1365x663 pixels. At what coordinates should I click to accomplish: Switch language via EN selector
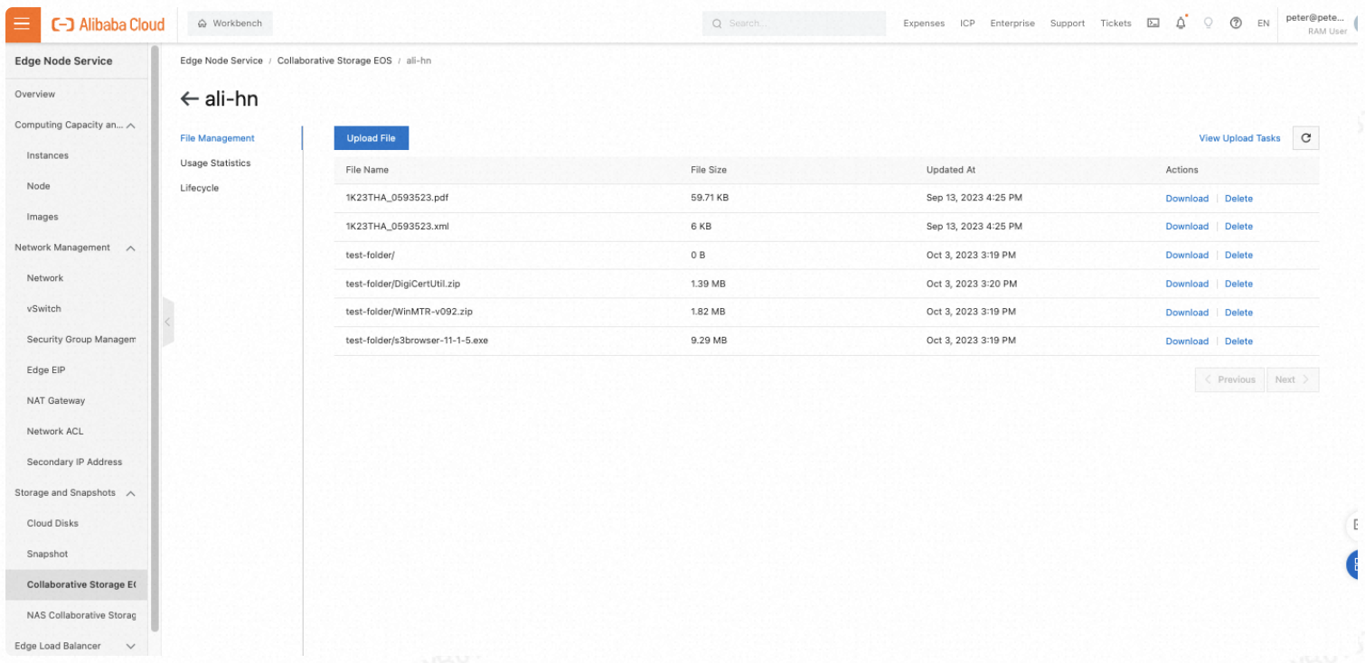(1263, 23)
